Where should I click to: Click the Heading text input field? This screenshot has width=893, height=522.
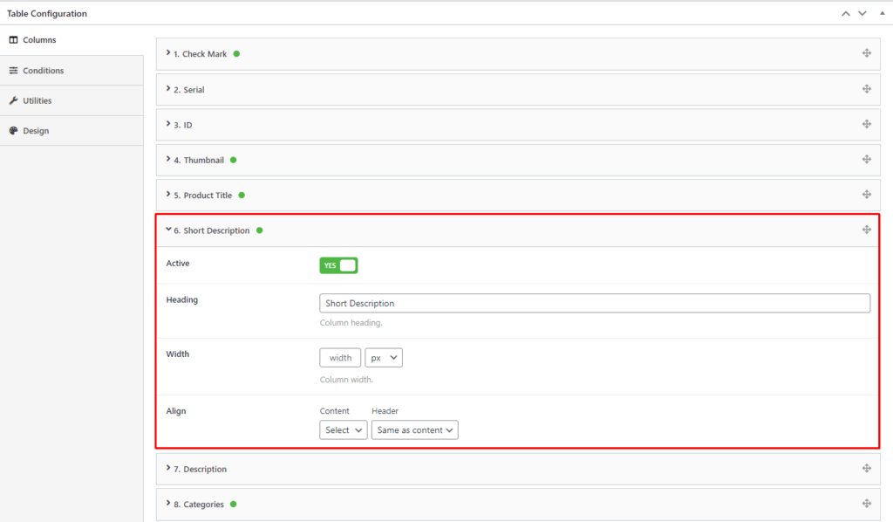coord(594,303)
